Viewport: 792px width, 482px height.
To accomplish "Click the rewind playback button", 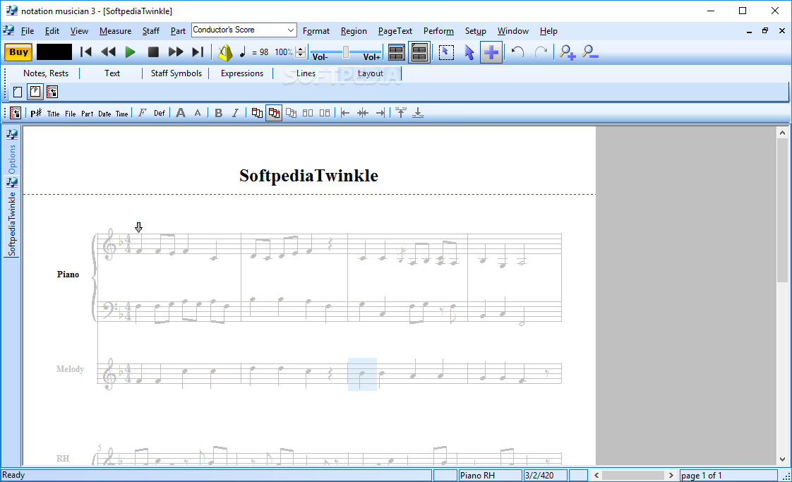I will (108, 52).
